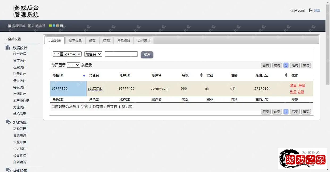Switch to the 基本信息 tab

(75, 40)
